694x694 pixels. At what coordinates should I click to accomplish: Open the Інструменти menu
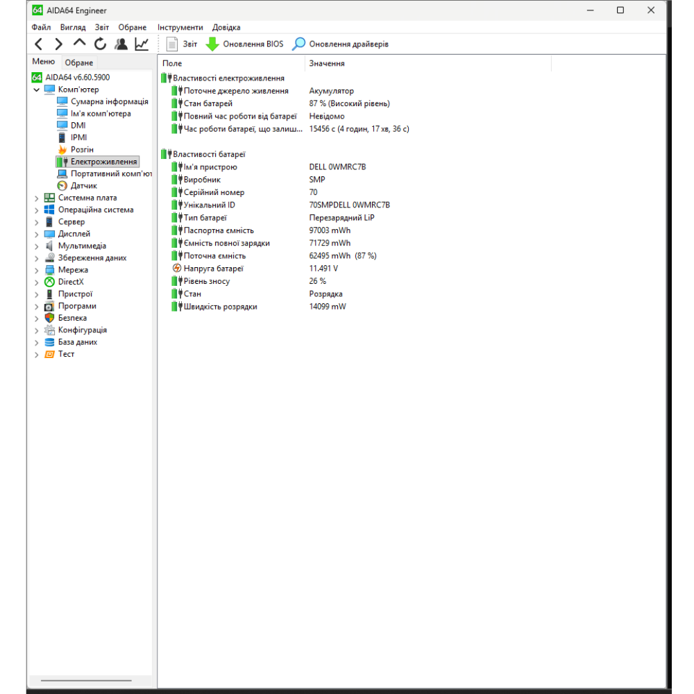point(180,27)
